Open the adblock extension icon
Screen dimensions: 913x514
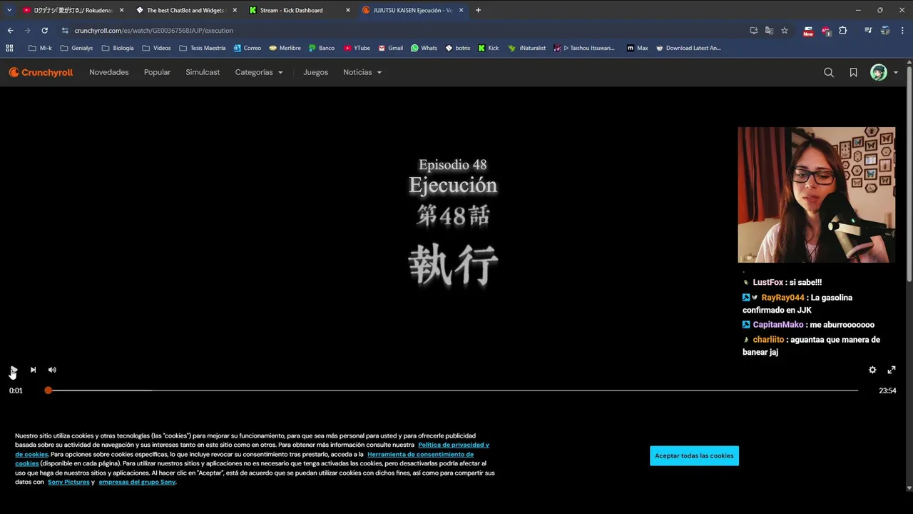826,31
